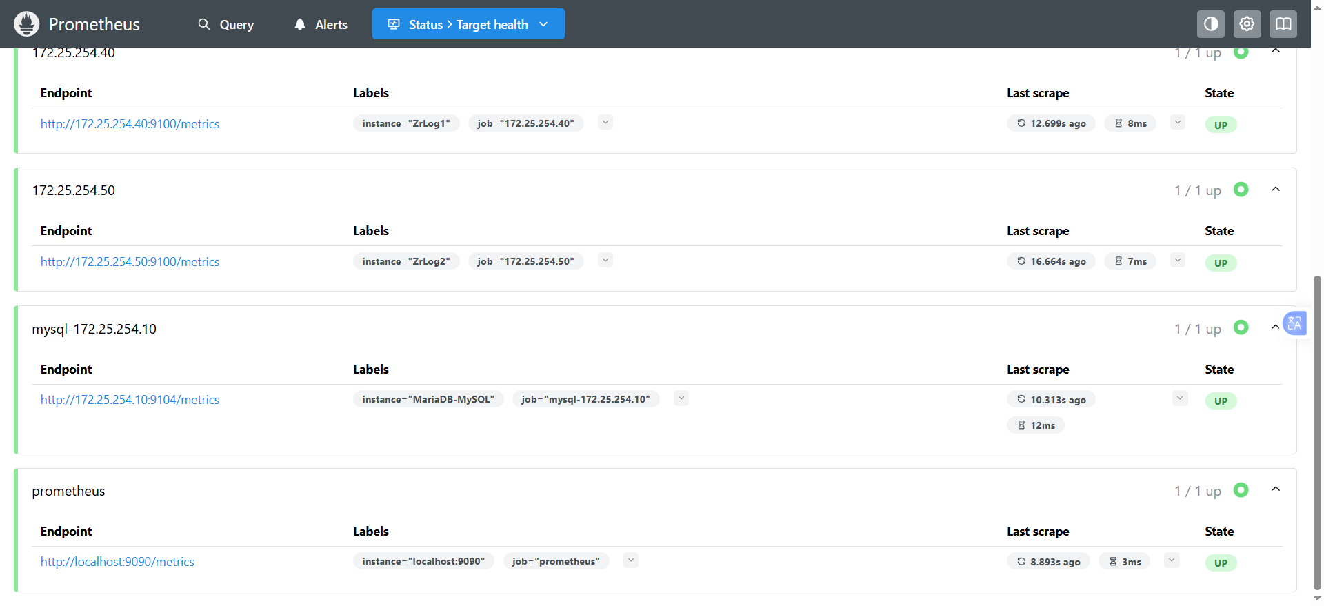
Task: Click the scrollbar down arrow
Action: point(1317,599)
